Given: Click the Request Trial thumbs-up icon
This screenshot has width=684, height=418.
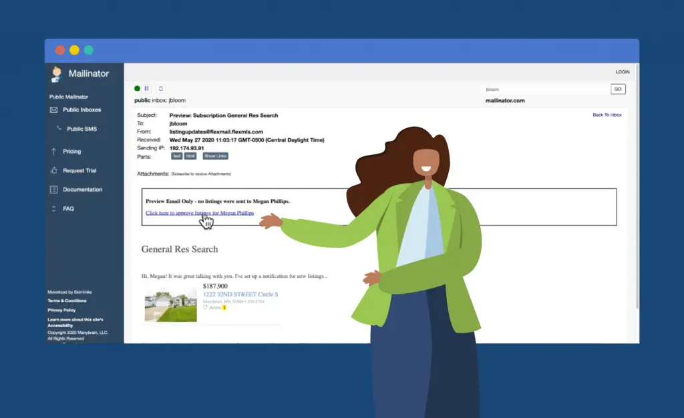Looking at the screenshot, I should pyautogui.click(x=54, y=171).
